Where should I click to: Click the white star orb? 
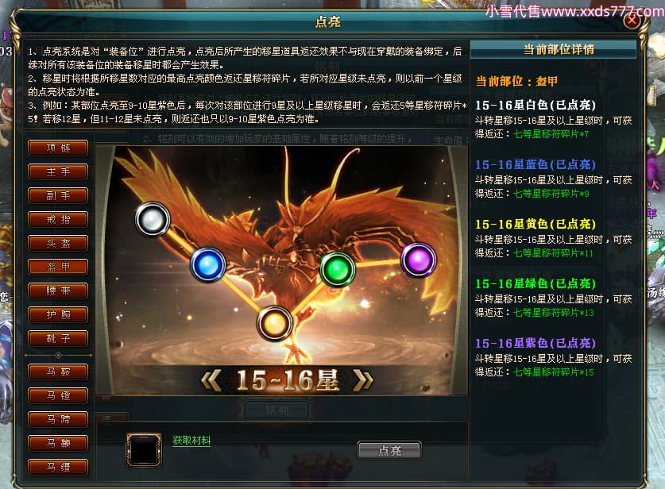coord(153,219)
